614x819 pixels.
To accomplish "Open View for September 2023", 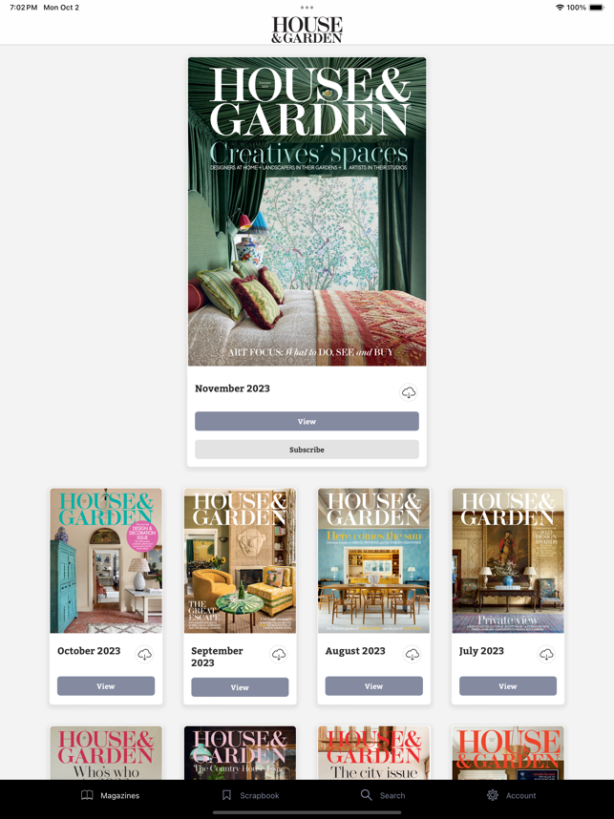I will 240,687.
